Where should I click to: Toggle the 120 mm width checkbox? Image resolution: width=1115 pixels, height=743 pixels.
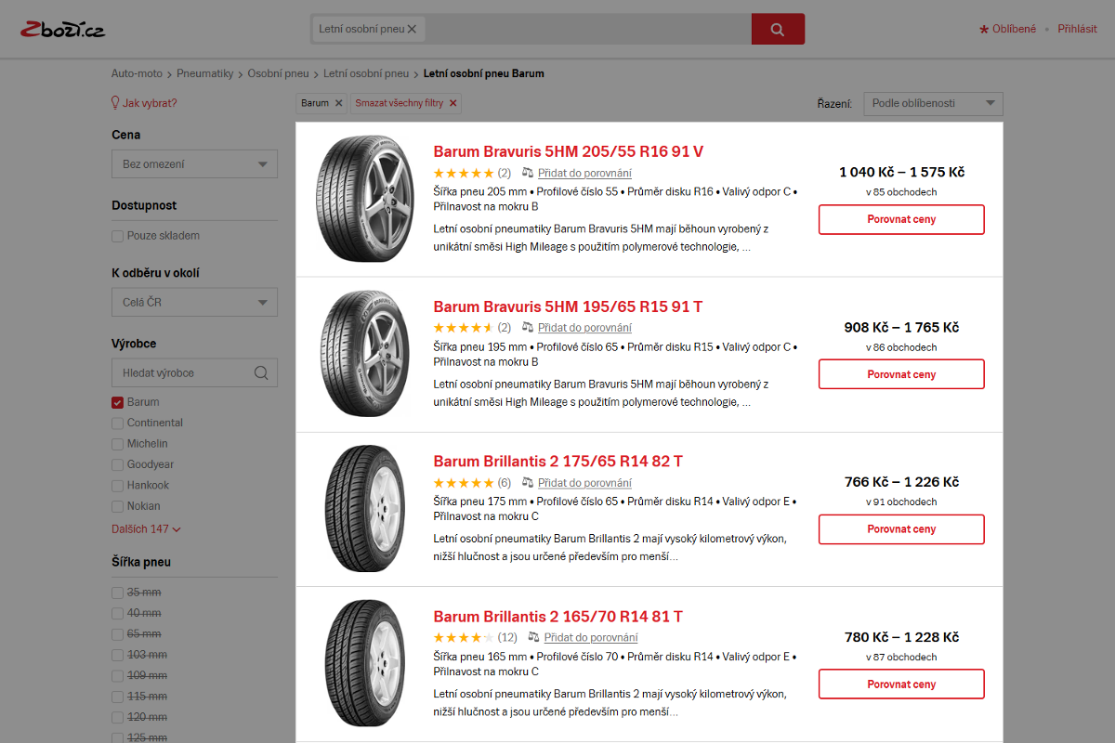(117, 718)
